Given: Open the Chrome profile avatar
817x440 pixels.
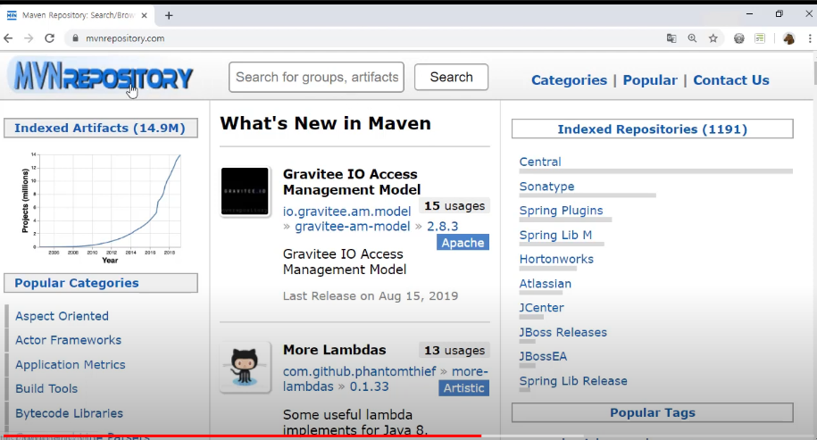Looking at the screenshot, I should (788, 38).
